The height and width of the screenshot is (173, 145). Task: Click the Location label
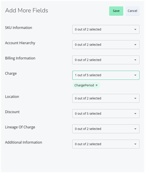tap(12, 97)
